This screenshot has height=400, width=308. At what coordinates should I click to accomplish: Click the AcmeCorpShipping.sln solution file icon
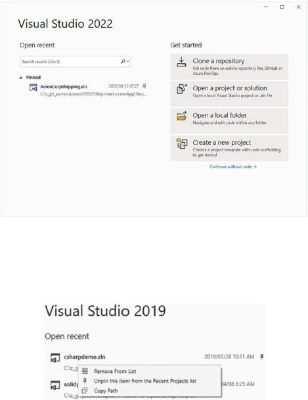[33, 87]
